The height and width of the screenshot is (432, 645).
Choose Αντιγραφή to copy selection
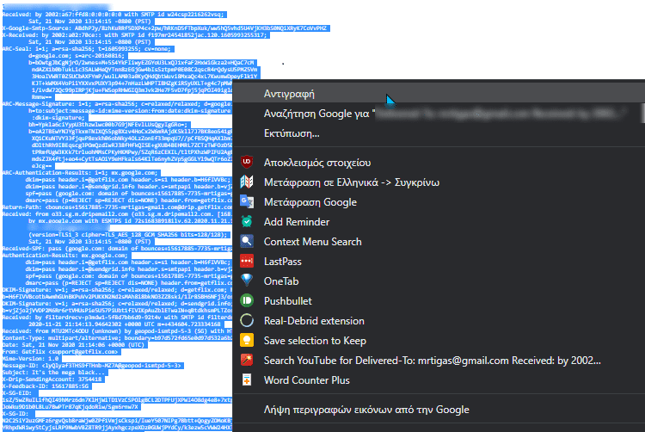(439, 94)
